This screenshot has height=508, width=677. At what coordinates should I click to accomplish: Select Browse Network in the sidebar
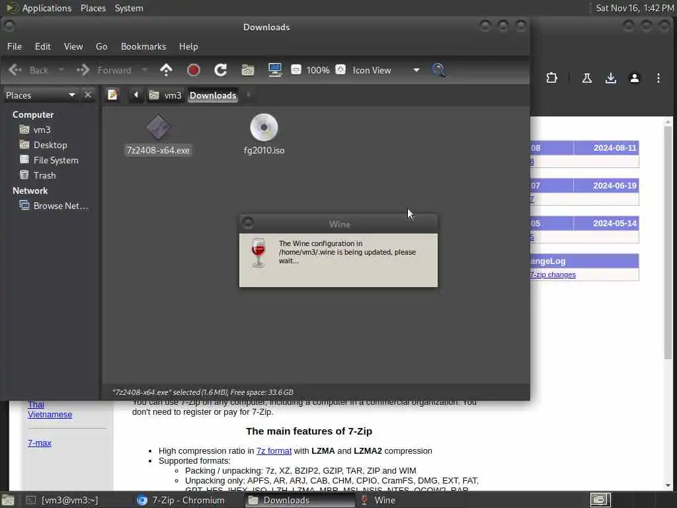click(54, 206)
